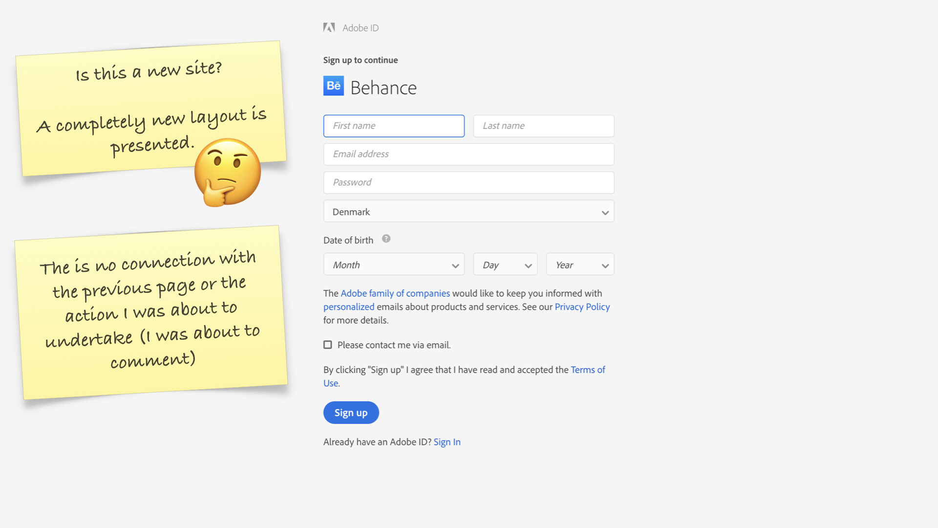938x528 pixels.
Task: Click the blue Behance Bē logo
Action: tap(334, 86)
